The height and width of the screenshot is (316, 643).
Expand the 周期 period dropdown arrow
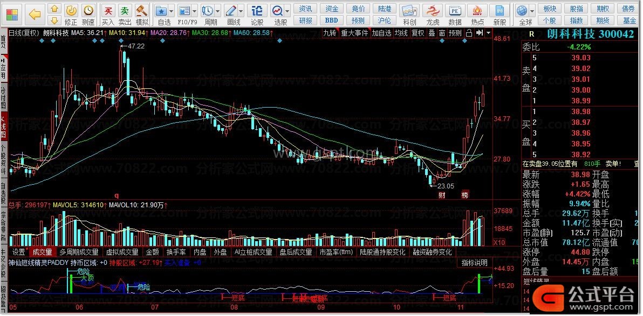[217, 11]
